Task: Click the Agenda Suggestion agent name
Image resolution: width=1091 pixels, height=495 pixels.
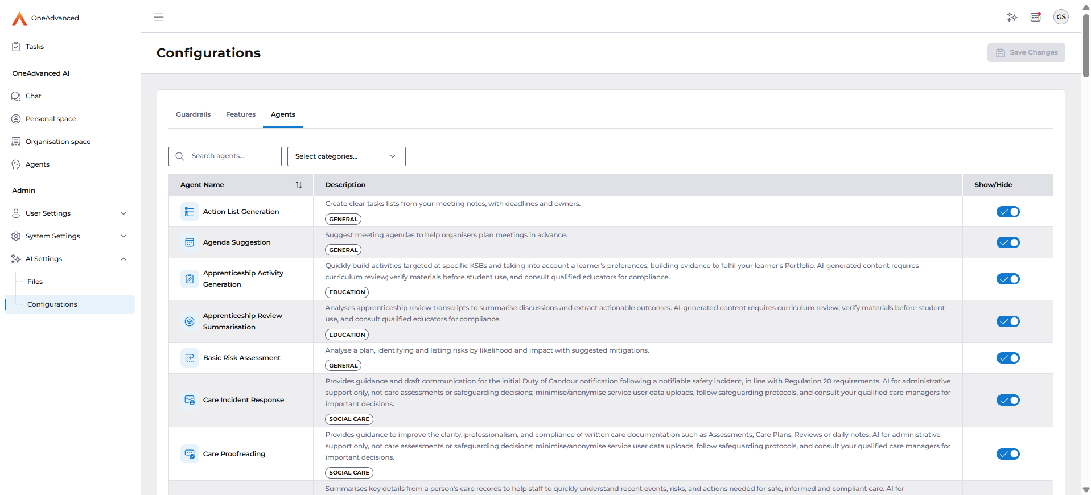Action: click(x=237, y=242)
